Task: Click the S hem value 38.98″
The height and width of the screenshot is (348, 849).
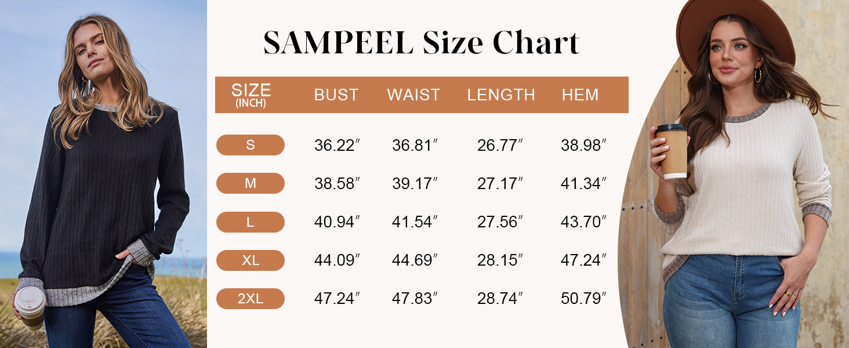Action: click(x=583, y=146)
